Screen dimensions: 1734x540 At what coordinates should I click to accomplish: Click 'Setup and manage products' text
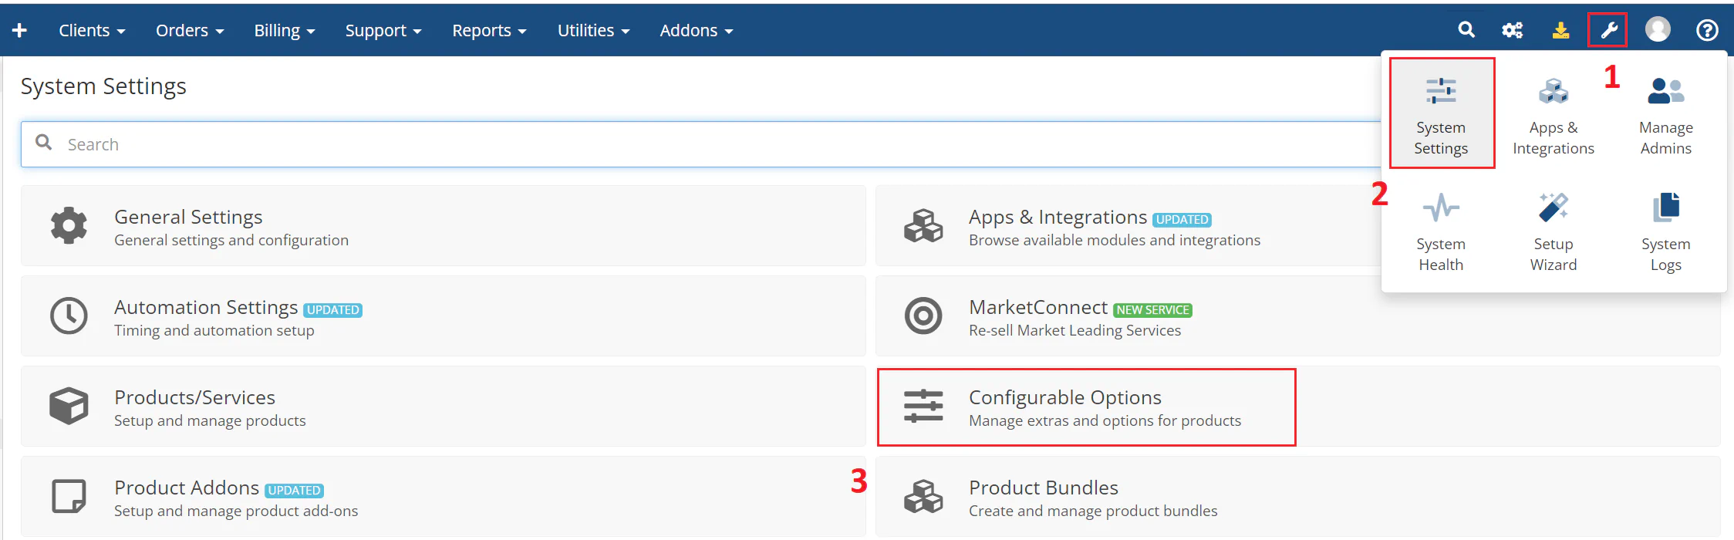point(210,420)
